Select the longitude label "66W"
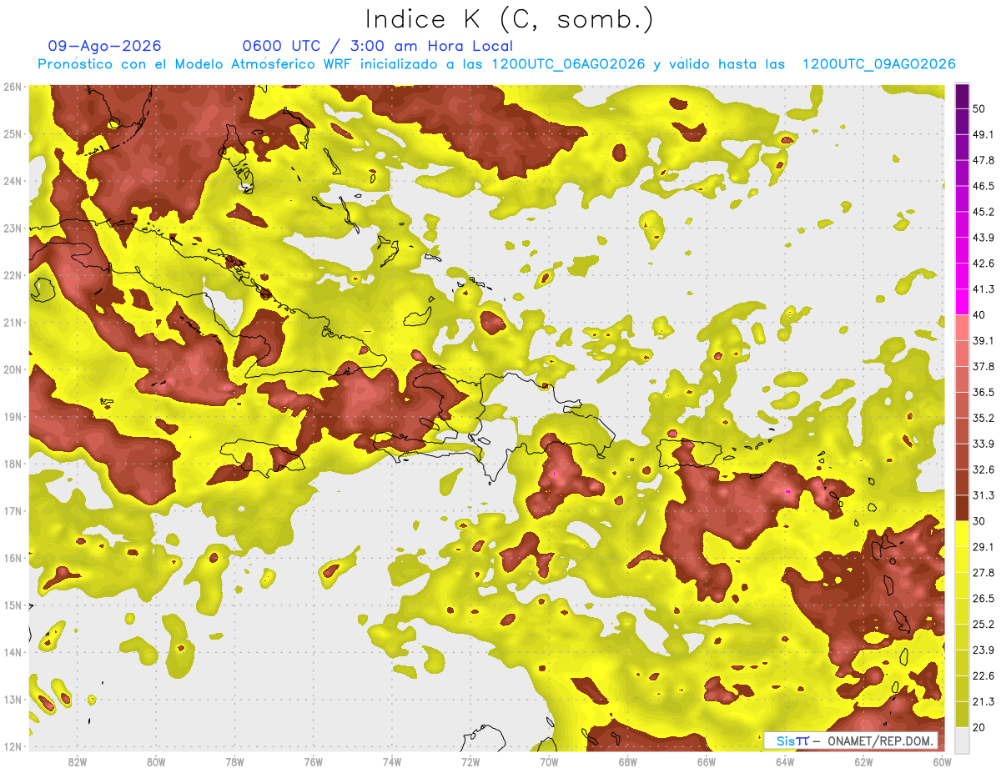 (x=707, y=761)
